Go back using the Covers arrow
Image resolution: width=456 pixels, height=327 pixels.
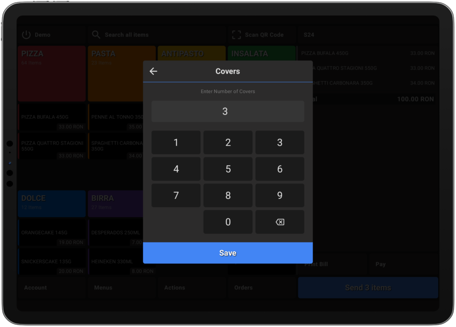pyautogui.click(x=153, y=71)
